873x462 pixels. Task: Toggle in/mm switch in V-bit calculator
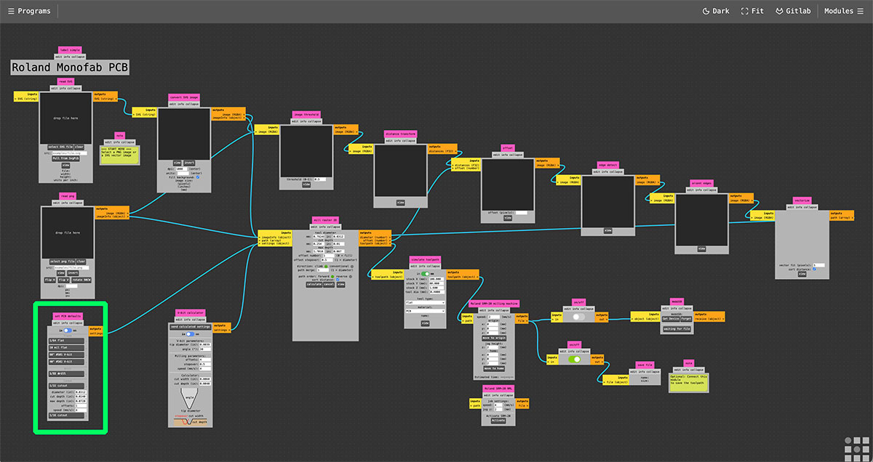tap(190, 334)
